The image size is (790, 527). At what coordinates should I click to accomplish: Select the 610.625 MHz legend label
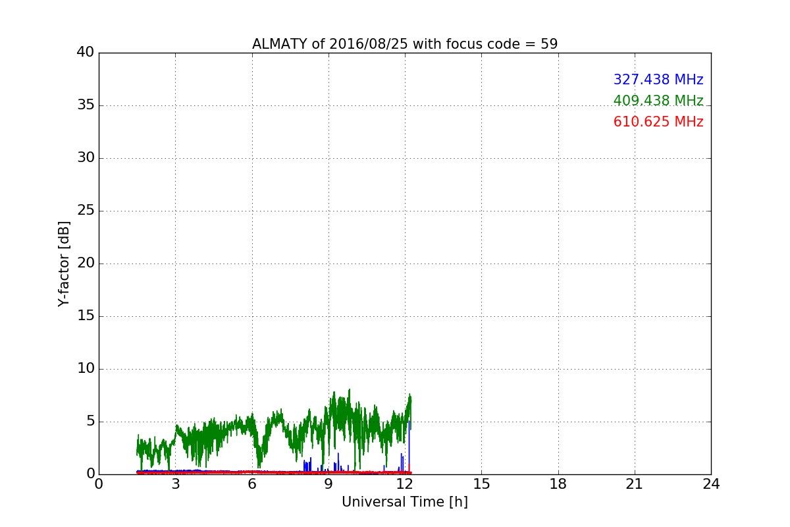pyautogui.click(x=658, y=122)
